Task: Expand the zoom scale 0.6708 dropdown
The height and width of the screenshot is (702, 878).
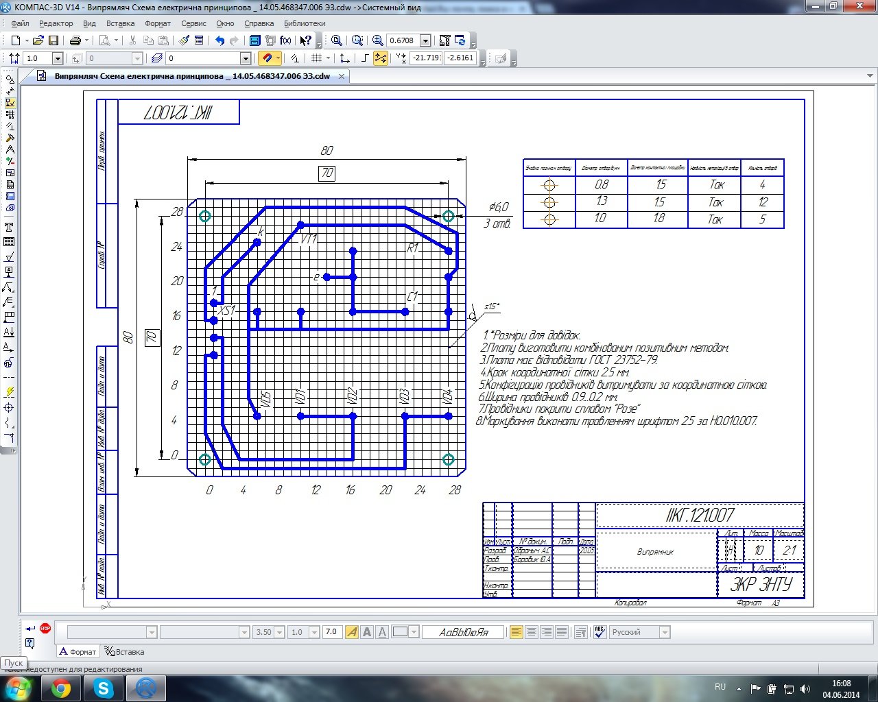Action: [425, 40]
